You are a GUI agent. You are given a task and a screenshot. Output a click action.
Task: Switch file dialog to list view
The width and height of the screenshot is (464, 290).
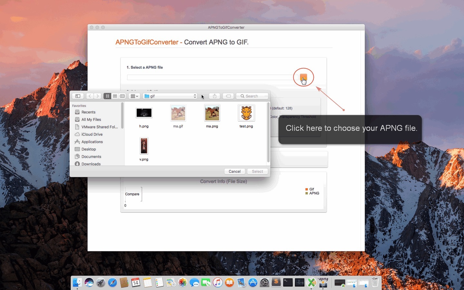click(x=115, y=96)
